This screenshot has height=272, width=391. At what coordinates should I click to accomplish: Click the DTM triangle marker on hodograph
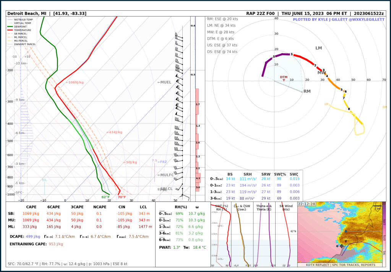point(284,80)
